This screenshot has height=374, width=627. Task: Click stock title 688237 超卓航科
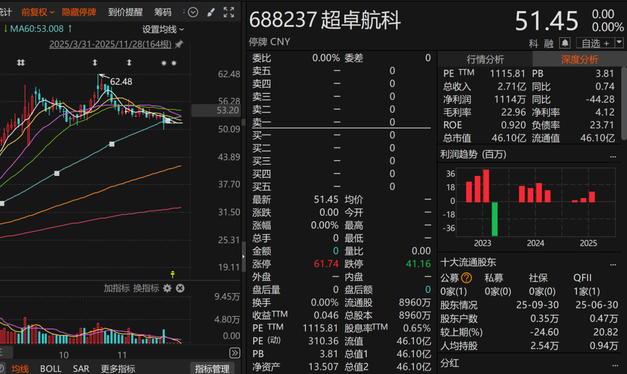[x=325, y=20]
